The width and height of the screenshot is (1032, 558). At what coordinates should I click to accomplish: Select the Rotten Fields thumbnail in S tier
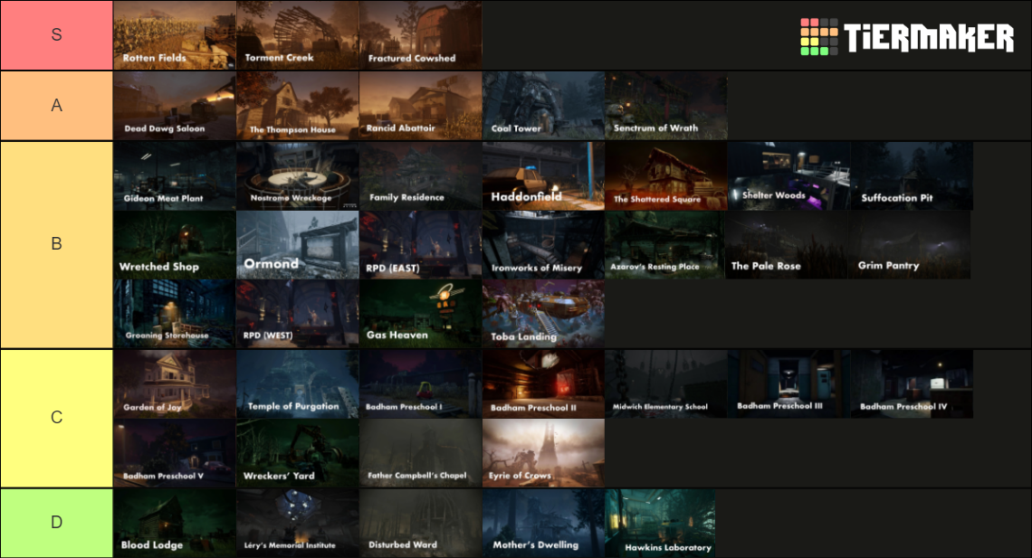174,35
